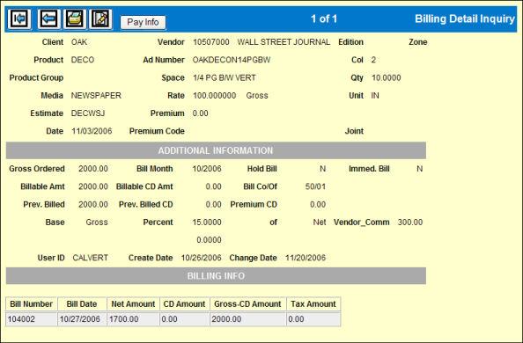523x343 pixels.
Task: Select Bill Month value 10/2006
Action: [207, 169]
